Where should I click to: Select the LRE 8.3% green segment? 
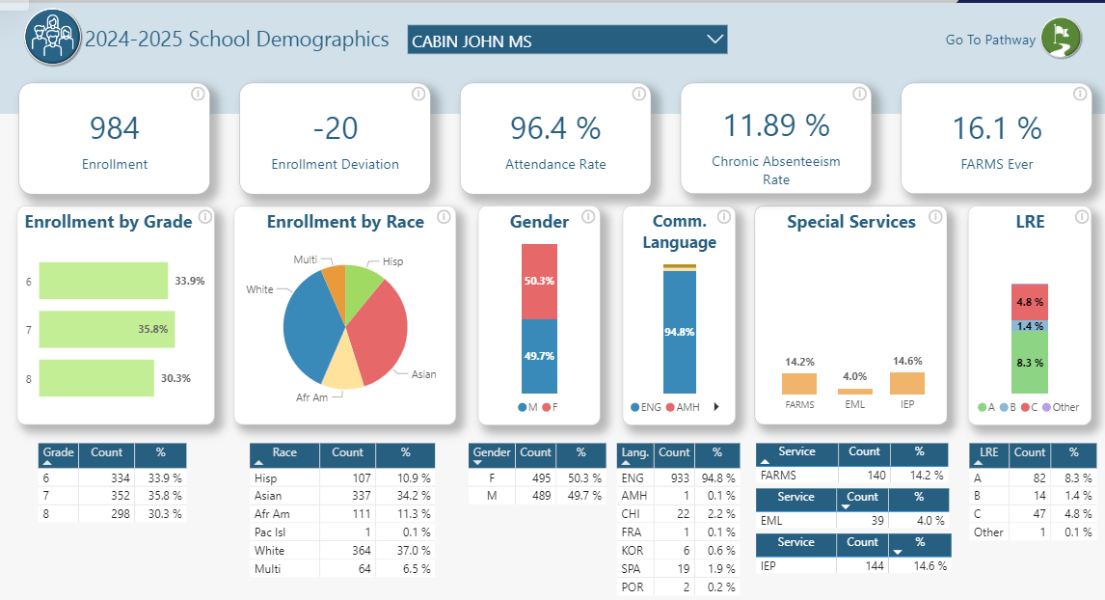click(1030, 363)
